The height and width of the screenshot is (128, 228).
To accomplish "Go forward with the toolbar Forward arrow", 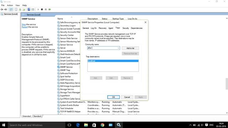I will coord(6,10).
